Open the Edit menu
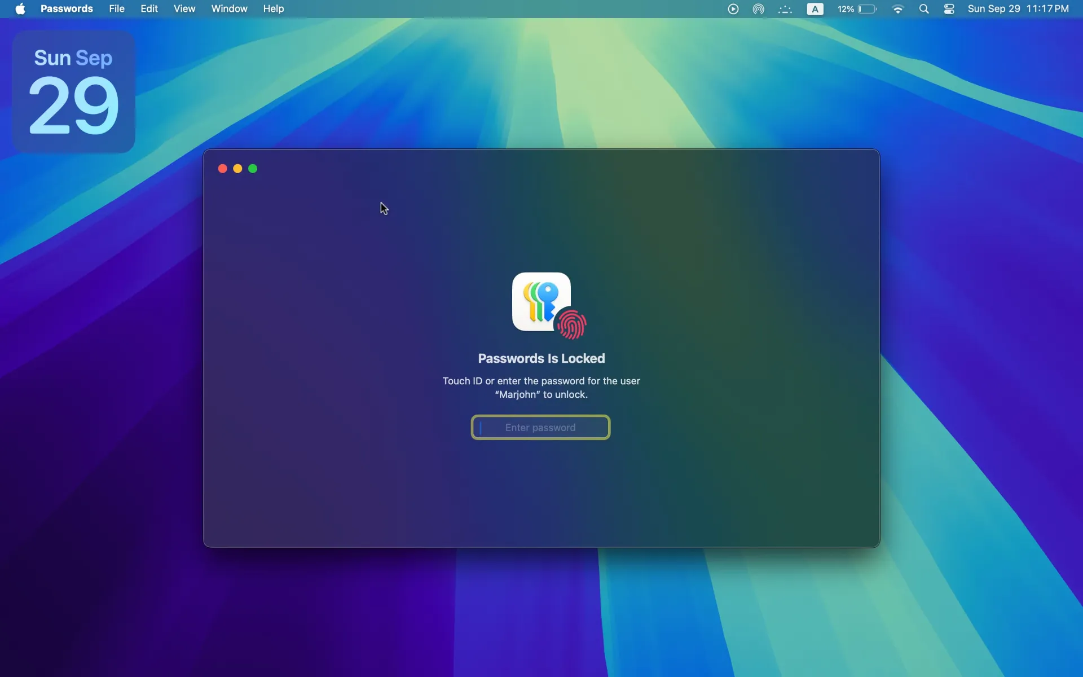 pos(149,9)
